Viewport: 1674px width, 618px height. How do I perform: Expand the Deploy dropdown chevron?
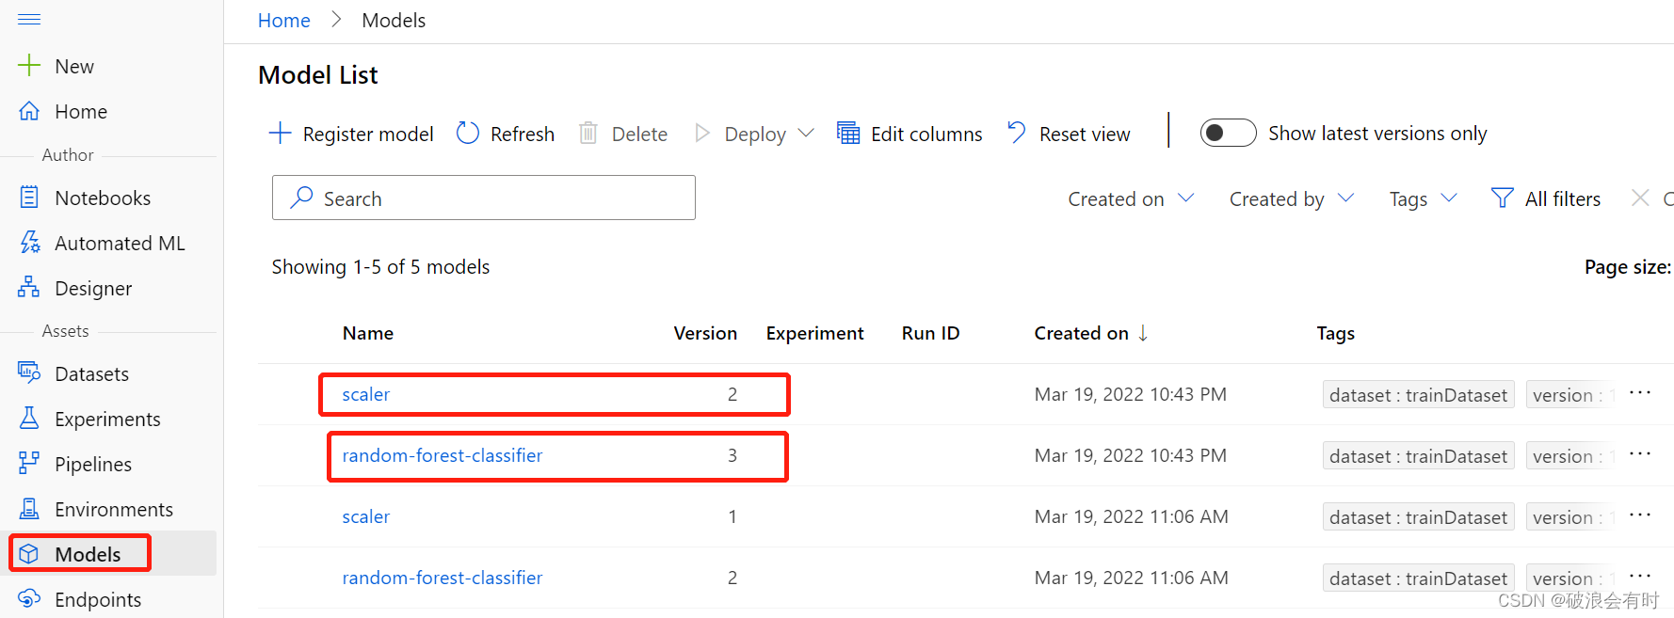(x=806, y=134)
